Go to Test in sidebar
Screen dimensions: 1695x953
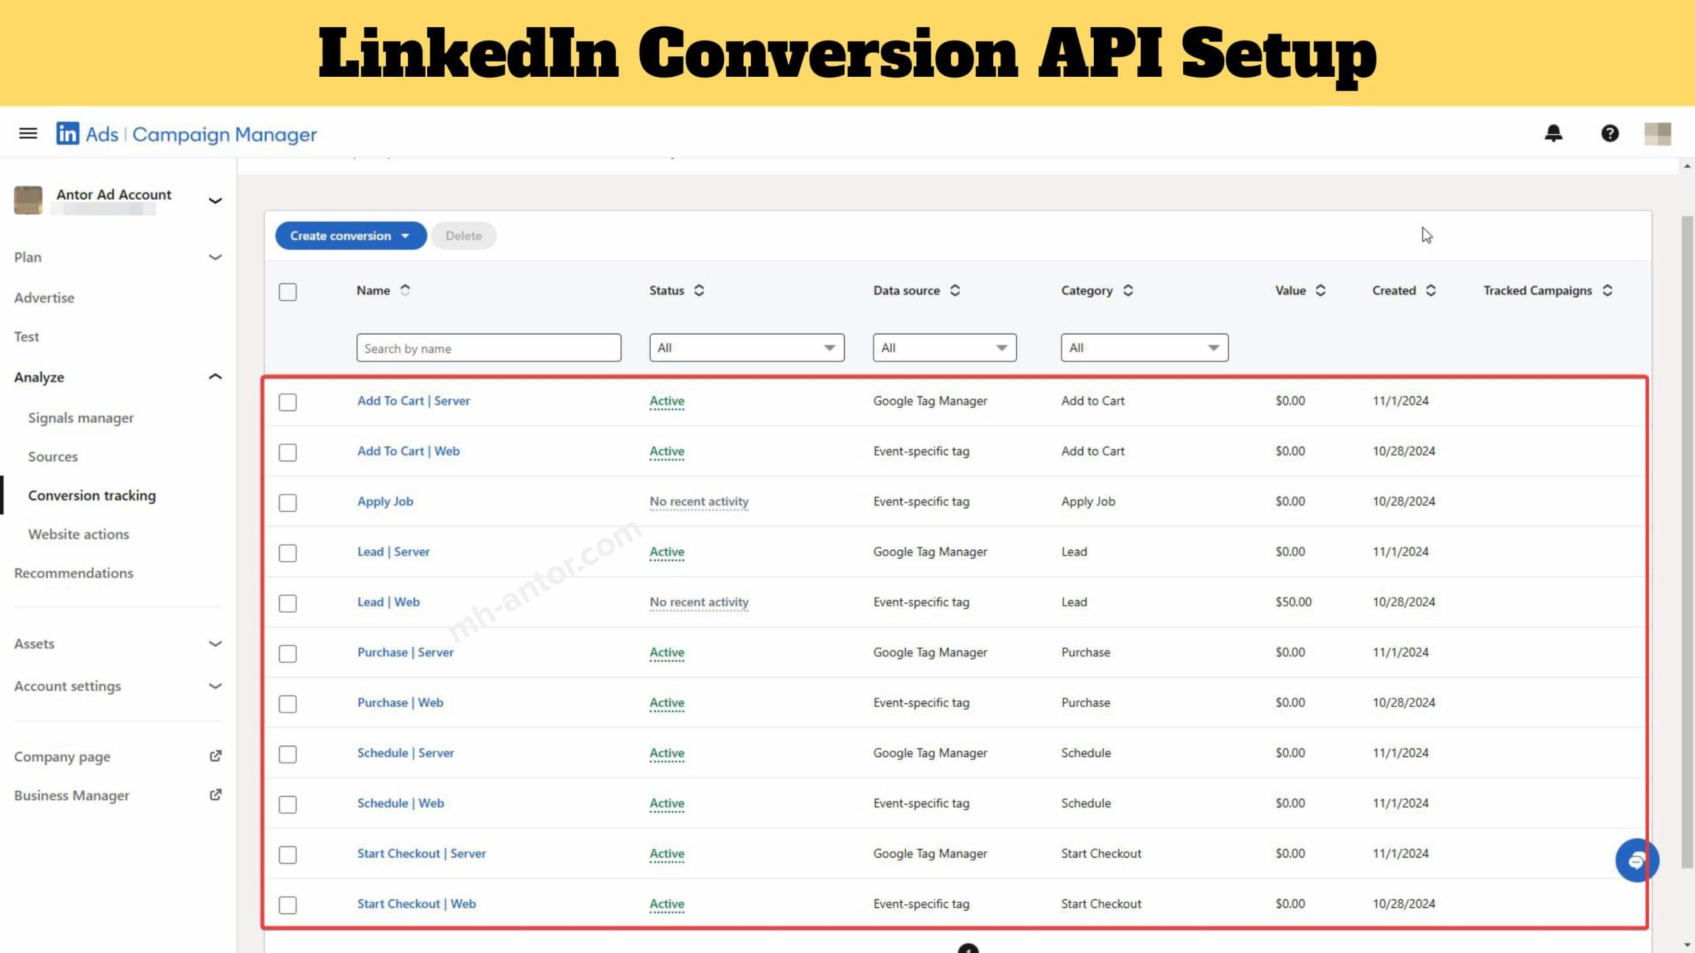(x=26, y=337)
